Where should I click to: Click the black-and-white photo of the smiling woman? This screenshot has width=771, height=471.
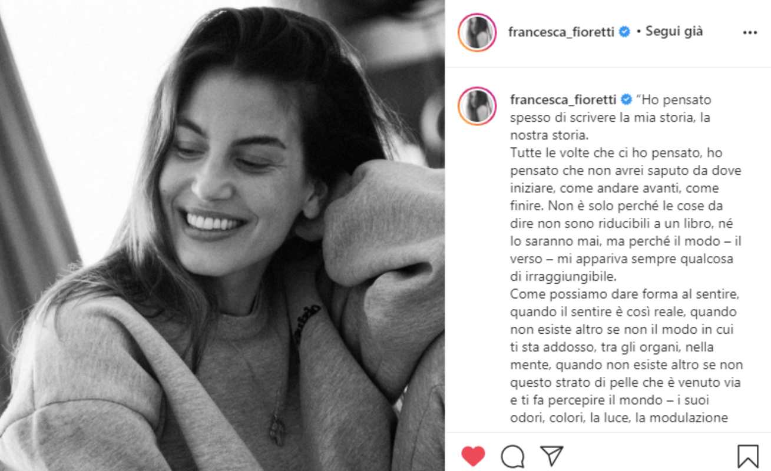click(222, 235)
